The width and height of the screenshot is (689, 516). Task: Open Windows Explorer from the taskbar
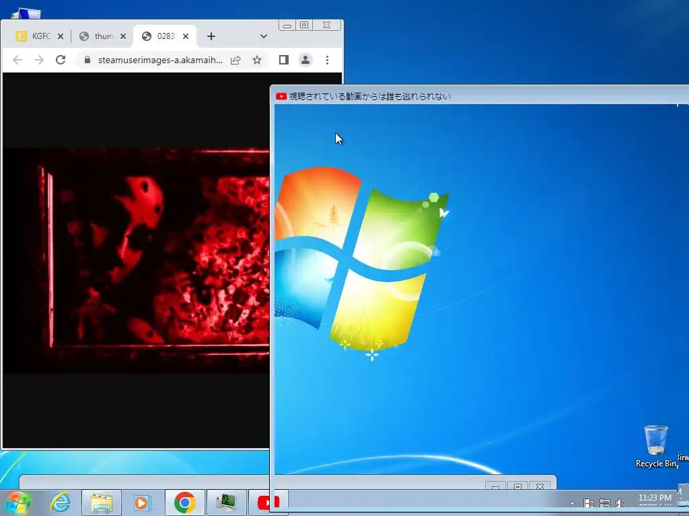coord(102,503)
